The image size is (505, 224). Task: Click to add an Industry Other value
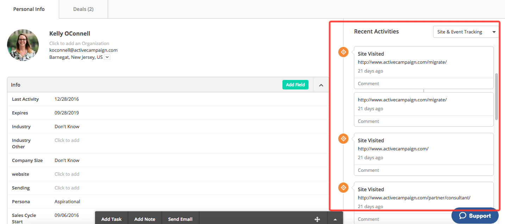[x=67, y=140]
